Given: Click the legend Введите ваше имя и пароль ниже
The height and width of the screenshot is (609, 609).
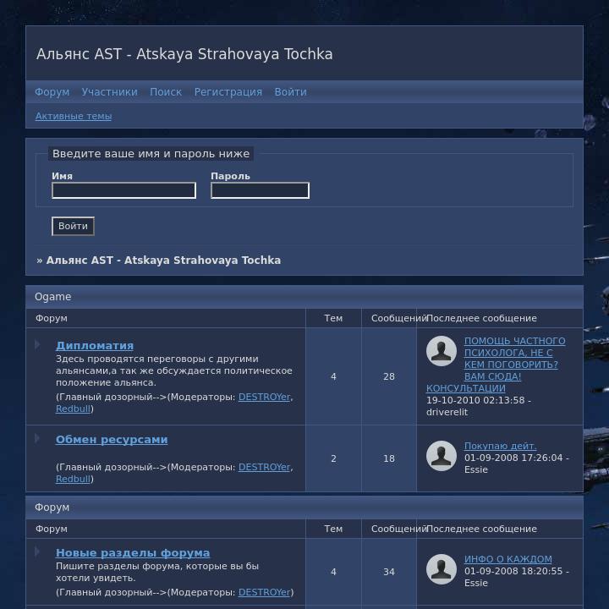Looking at the screenshot, I should 151,154.
